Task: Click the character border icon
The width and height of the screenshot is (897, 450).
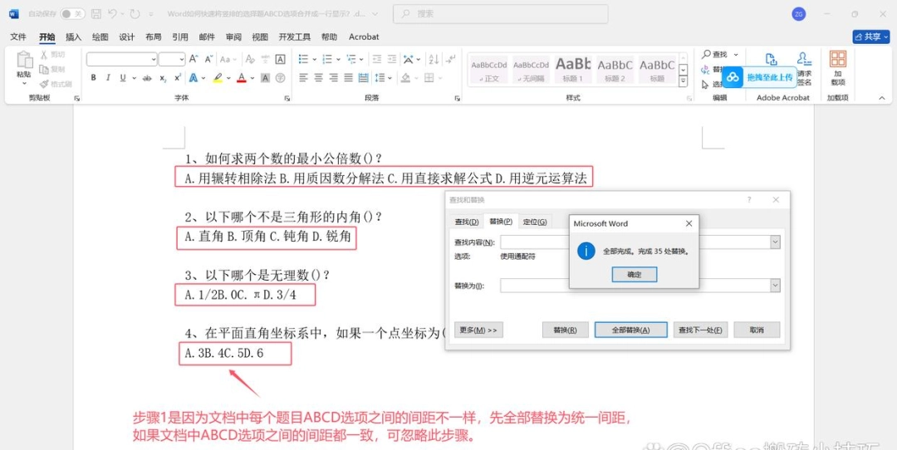Action: (281, 59)
